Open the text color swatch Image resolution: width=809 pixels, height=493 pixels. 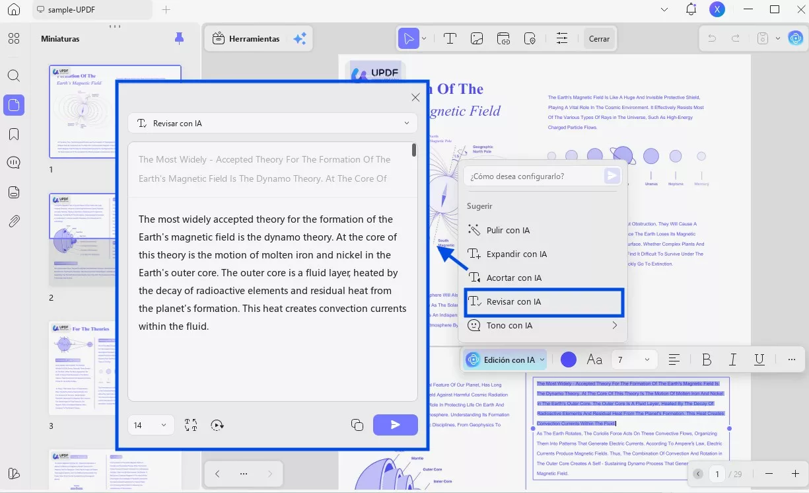click(x=568, y=360)
